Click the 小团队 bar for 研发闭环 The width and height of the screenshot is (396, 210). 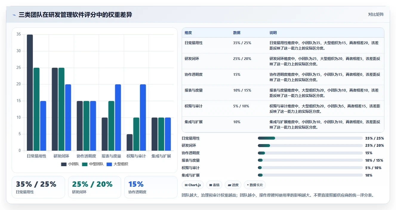55,109
